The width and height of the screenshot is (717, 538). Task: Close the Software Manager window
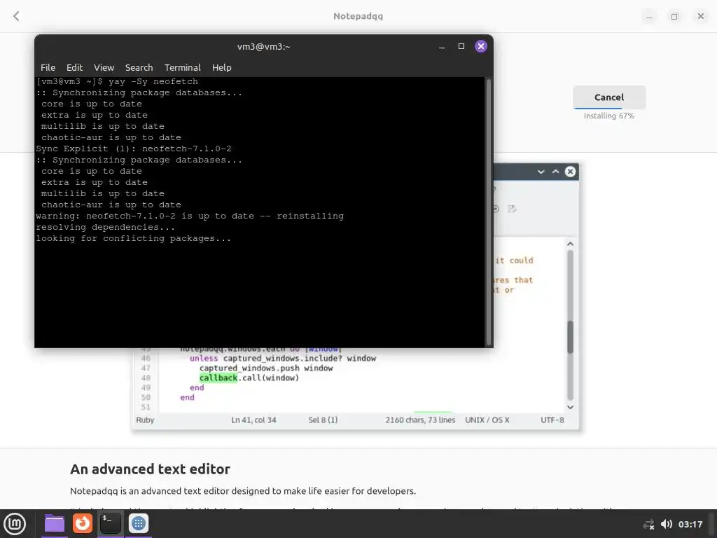click(x=700, y=16)
